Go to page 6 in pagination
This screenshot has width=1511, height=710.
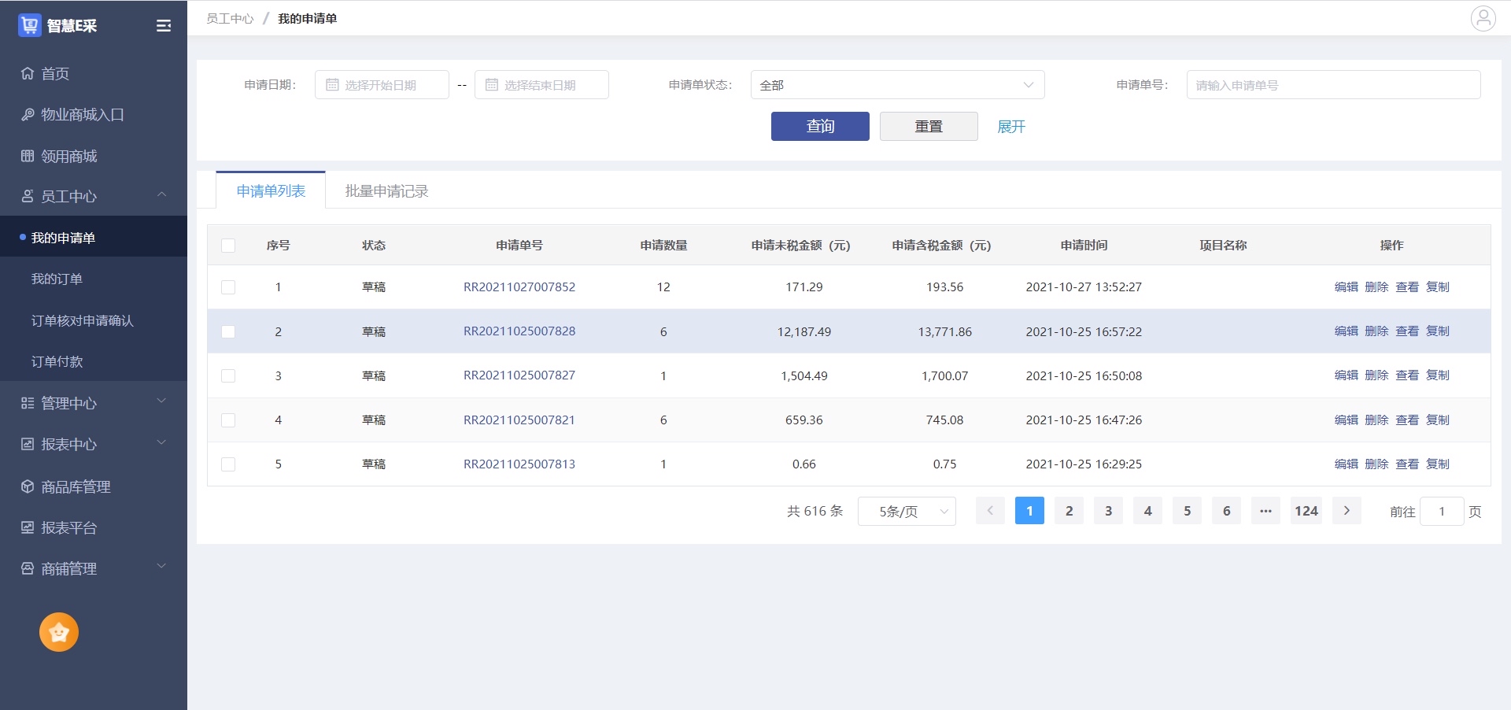[x=1226, y=511]
